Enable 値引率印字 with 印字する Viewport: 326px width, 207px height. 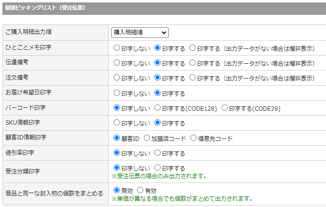point(158,153)
